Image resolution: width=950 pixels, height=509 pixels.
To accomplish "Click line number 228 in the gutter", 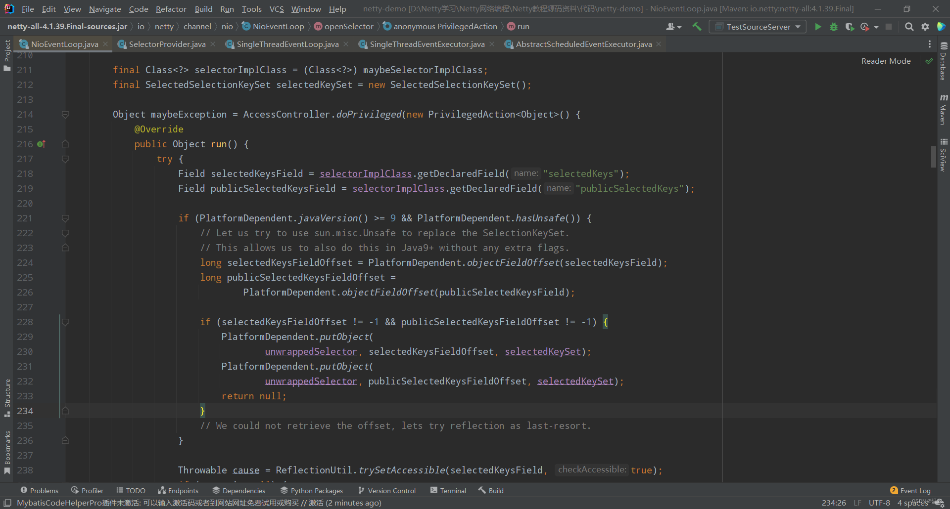I will [25, 322].
